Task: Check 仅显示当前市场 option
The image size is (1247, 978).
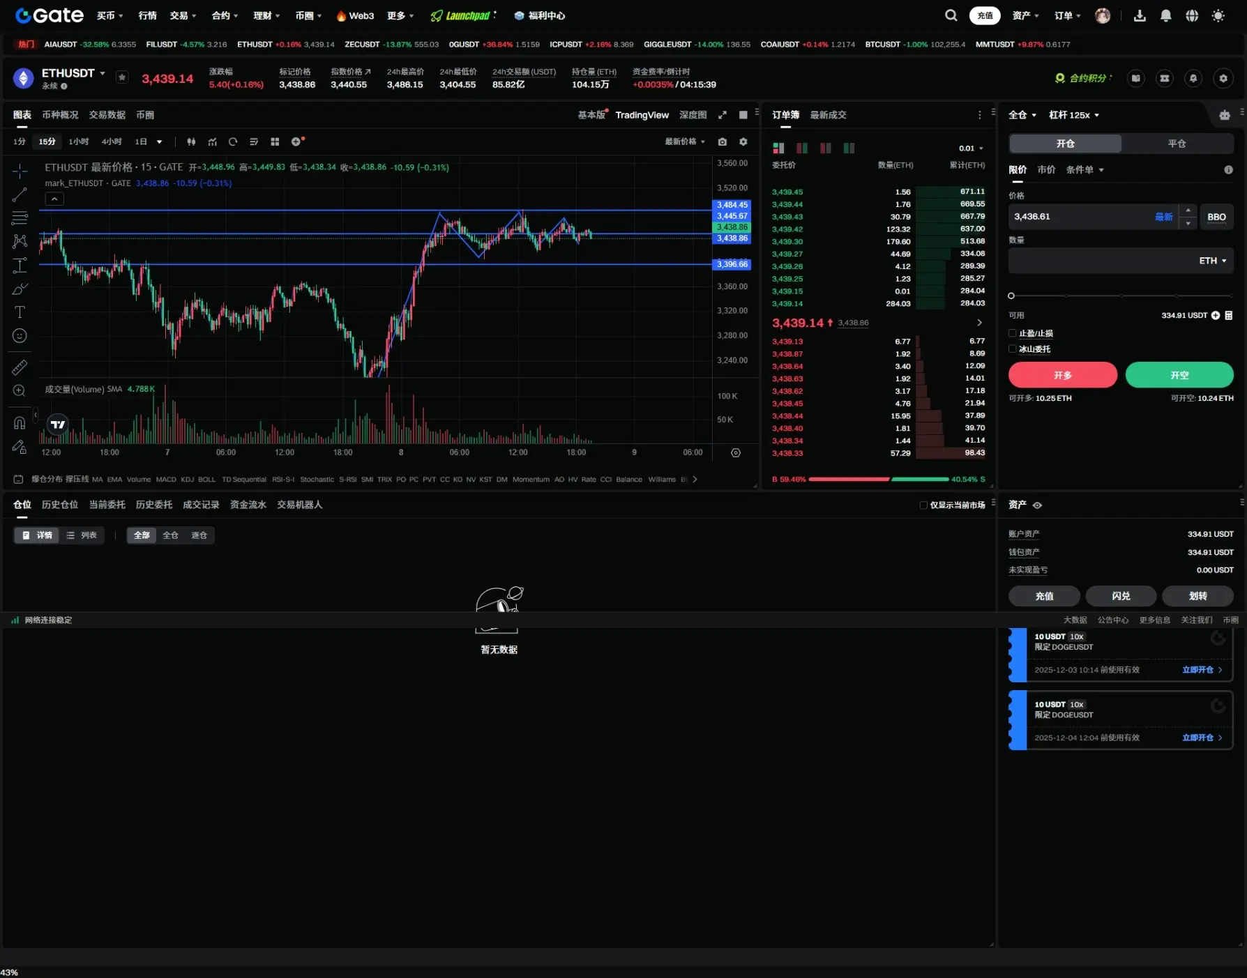Action: (923, 505)
